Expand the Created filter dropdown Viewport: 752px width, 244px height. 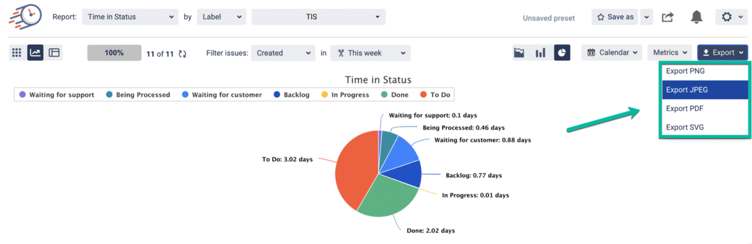pyautogui.click(x=283, y=53)
